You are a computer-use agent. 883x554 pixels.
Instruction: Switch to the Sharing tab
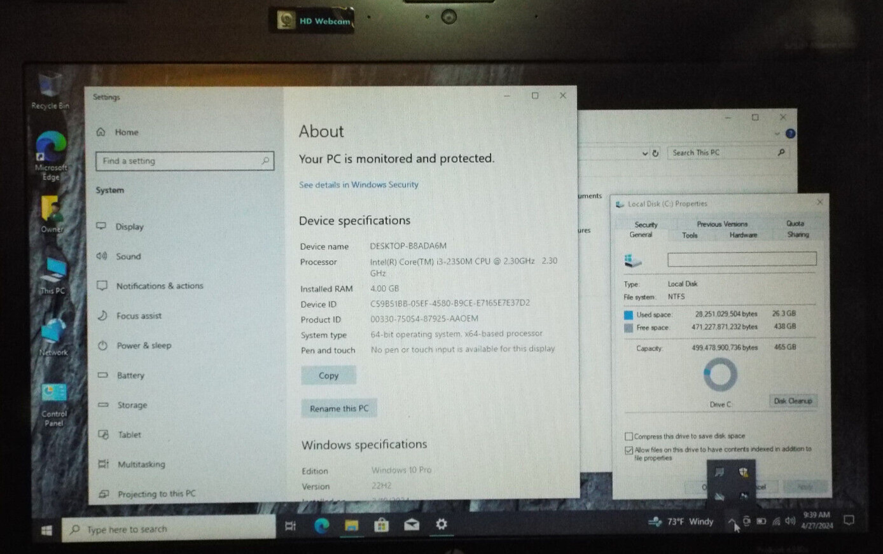[798, 235]
